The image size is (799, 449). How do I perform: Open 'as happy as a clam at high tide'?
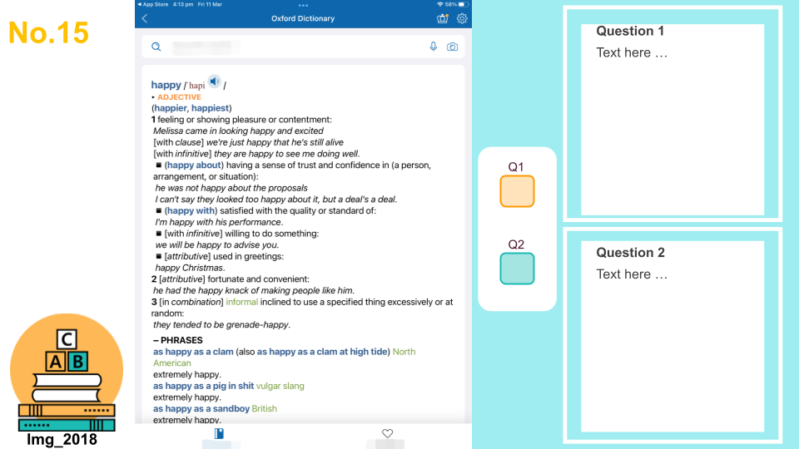point(322,352)
